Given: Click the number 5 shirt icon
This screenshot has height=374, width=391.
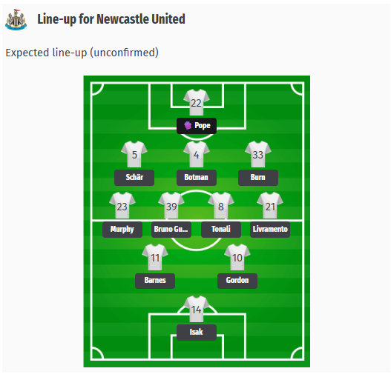Looking at the screenshot, I should click(x=134, y=154).
